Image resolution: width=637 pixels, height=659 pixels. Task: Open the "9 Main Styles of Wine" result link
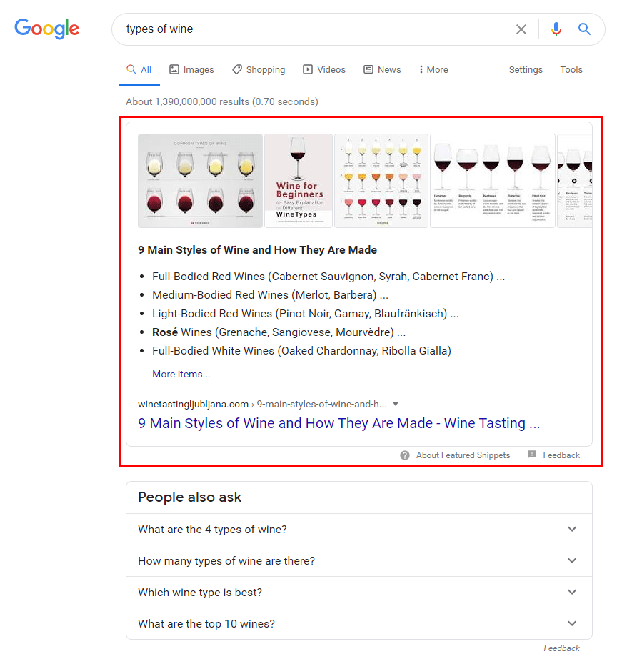pyautogui.click(x=338, y=423)
